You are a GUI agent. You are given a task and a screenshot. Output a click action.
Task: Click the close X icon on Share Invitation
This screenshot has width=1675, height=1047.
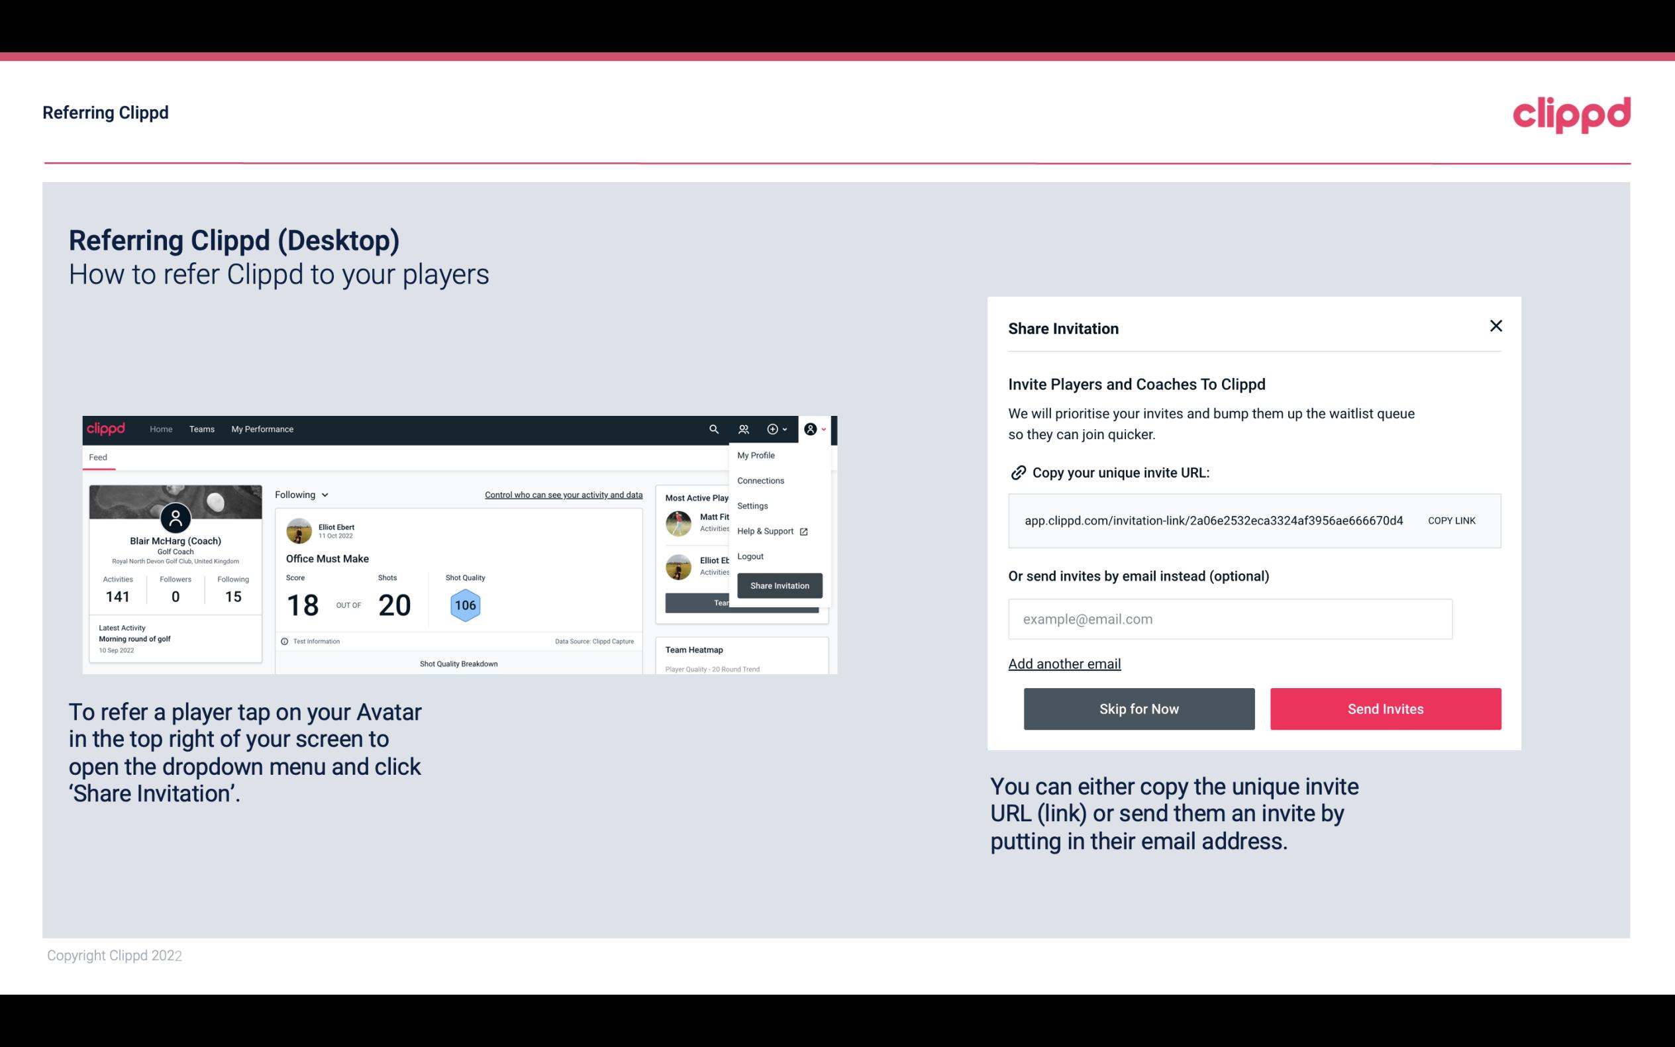(x=1494, y=326)
